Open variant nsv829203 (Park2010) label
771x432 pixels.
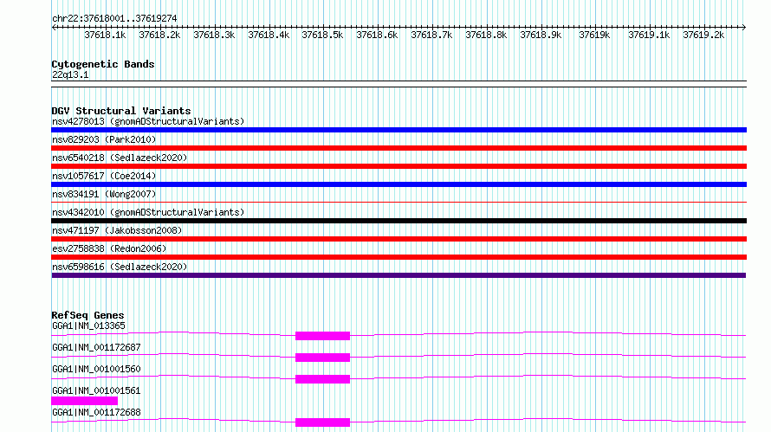(104, 139)
